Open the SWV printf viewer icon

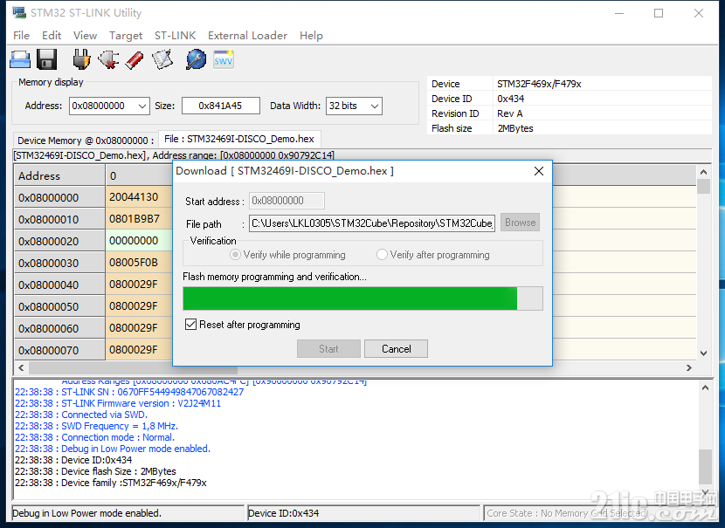tap(224, 59)
